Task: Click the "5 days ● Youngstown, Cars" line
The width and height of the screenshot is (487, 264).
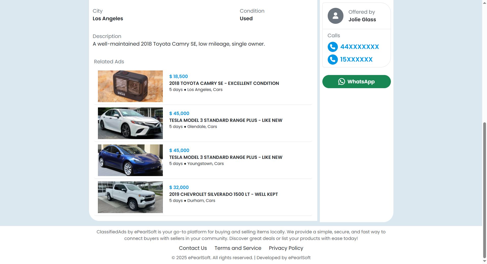Action: (x=196, y=164)
